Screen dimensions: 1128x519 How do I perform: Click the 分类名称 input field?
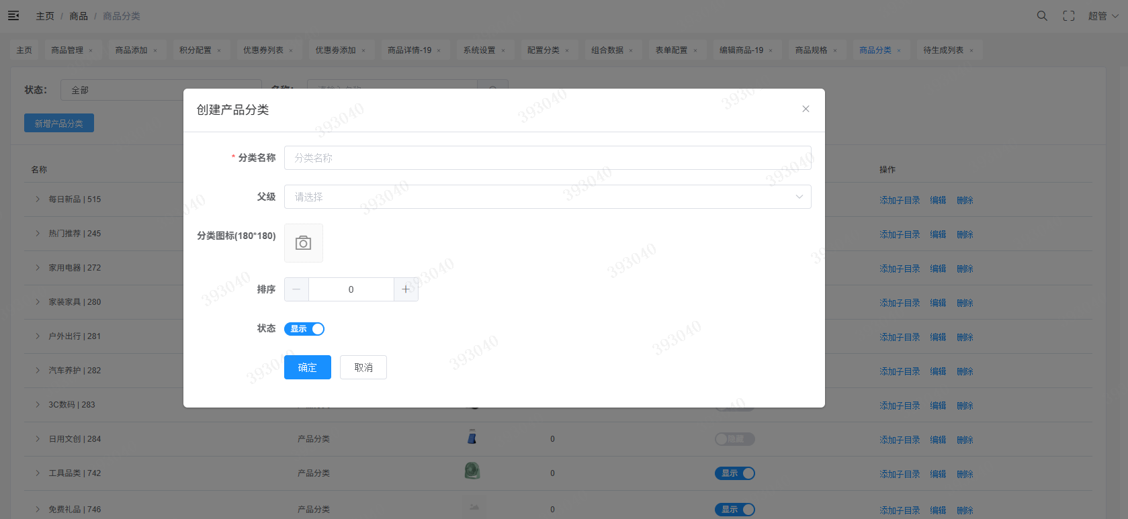coord(548,158)
